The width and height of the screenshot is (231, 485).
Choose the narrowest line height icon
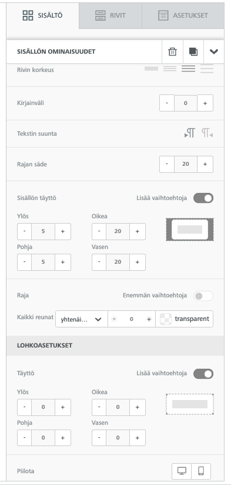pos(151,68)
